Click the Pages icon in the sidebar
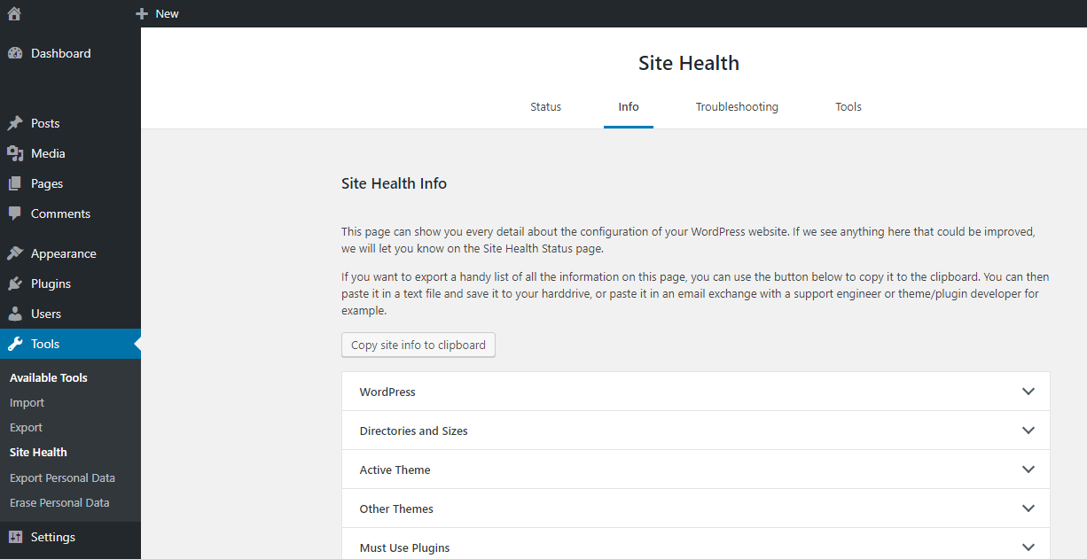The image size is (1087, 559). (x=16, y=182)
